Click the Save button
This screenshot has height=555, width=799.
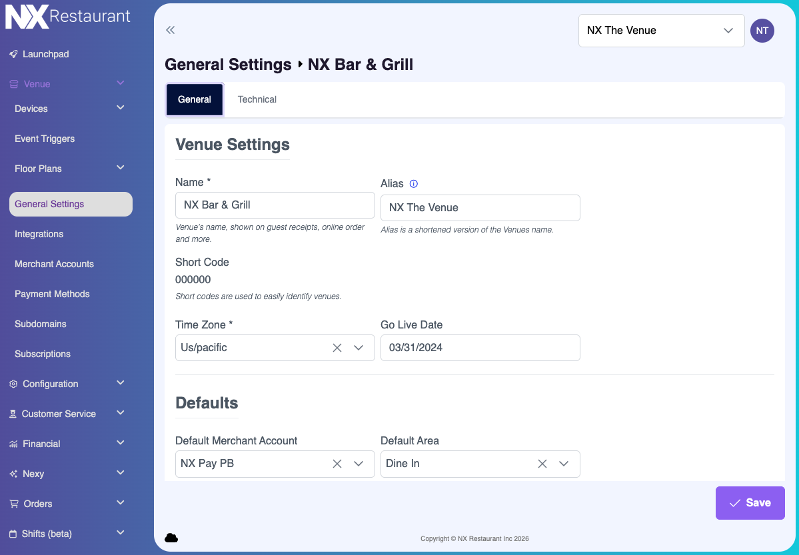750,503
